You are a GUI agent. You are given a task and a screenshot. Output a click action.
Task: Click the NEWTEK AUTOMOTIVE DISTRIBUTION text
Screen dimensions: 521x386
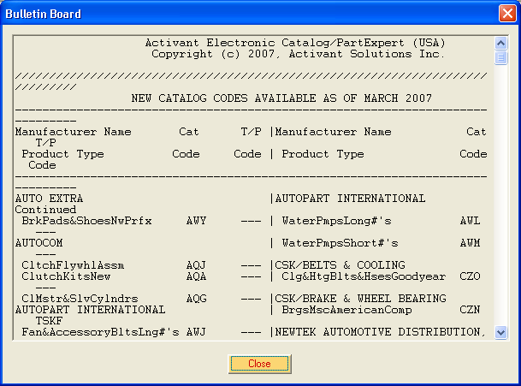379,332
